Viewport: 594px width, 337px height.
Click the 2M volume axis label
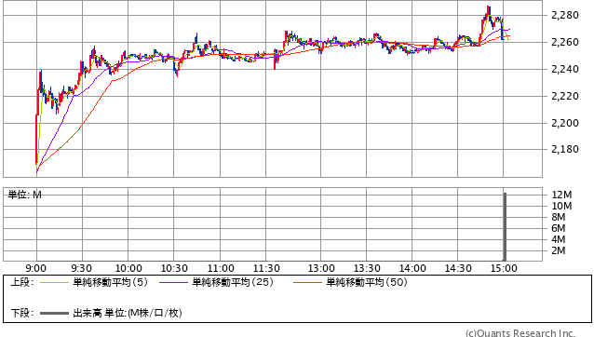click(x=559, y=250)
